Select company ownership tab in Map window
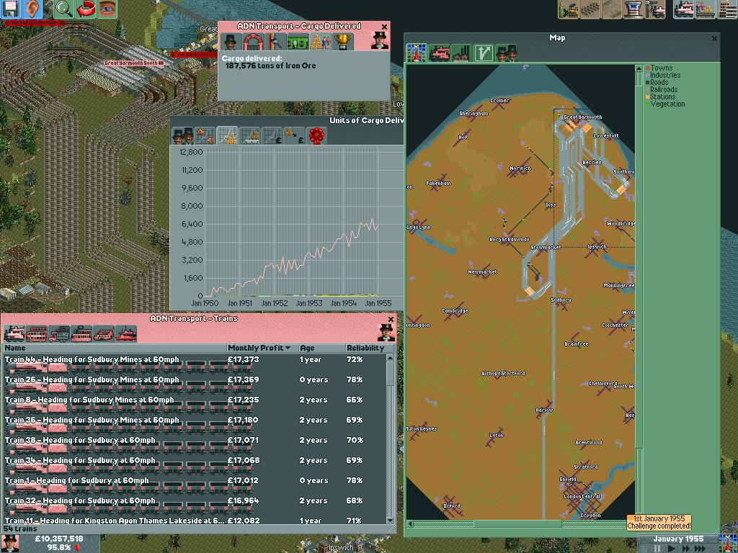 506,53
